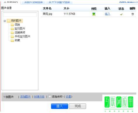
Task: Click the 促销 folder icon
Action: click(x=12, y=25)
